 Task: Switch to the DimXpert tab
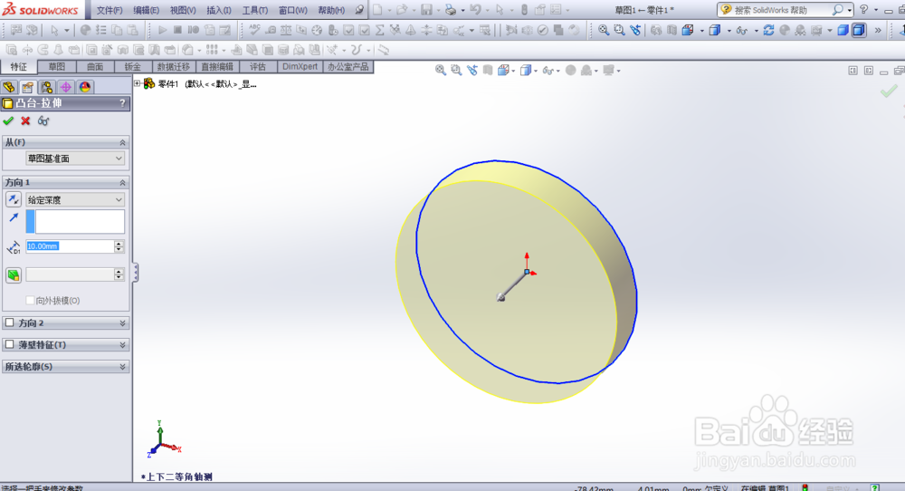[x=300, y=67]
